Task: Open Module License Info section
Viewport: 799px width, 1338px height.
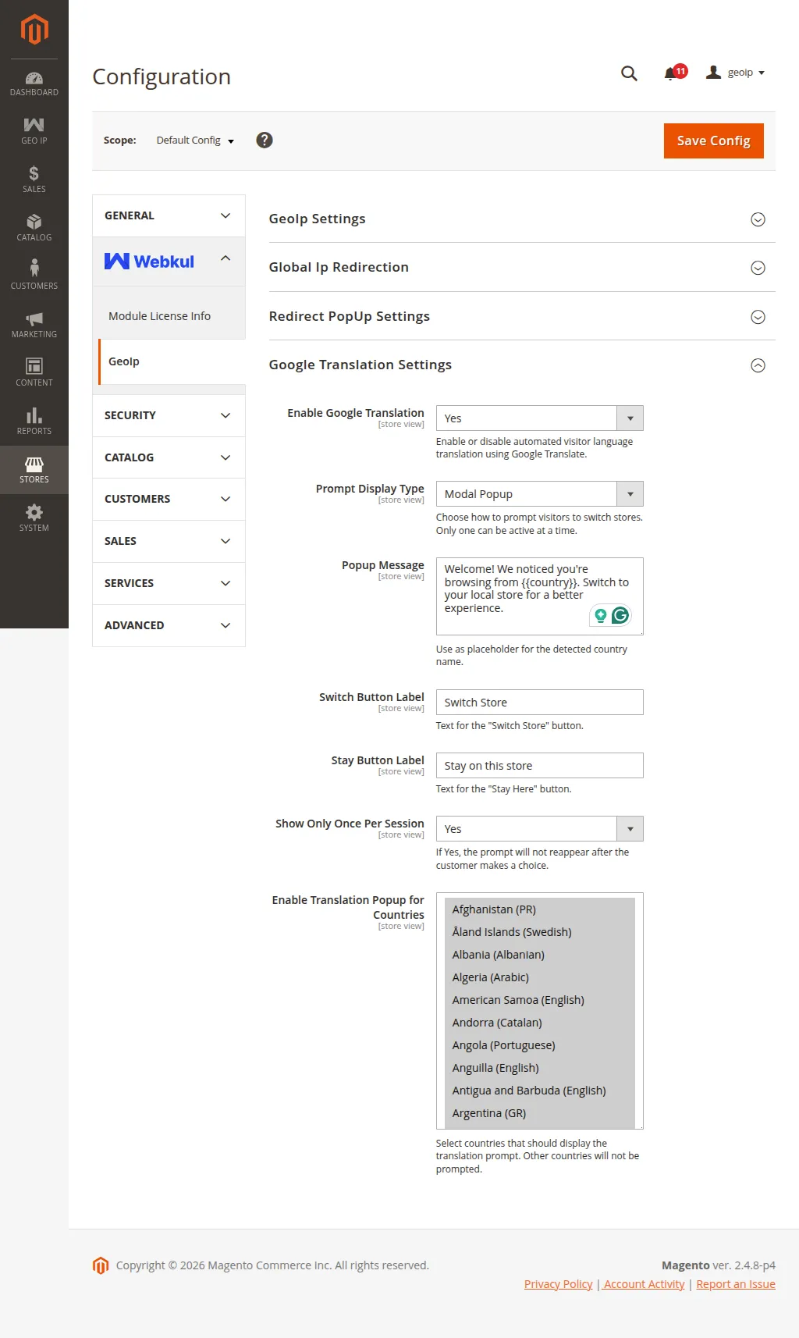Action: [x=159, y=316]
